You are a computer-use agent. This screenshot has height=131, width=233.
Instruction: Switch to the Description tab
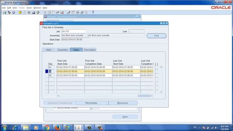90,50
